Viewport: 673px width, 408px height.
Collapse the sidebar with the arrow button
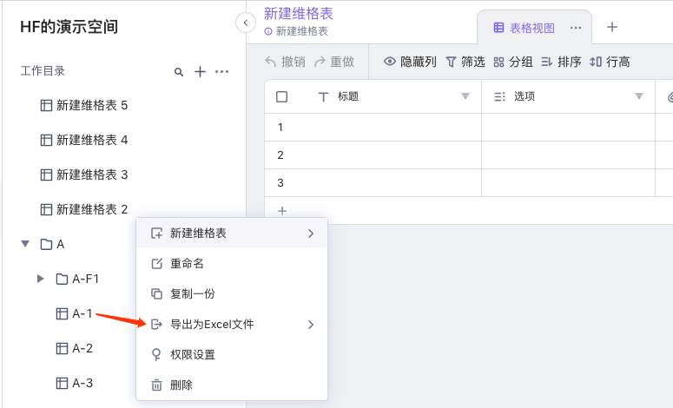click(246, 23)
